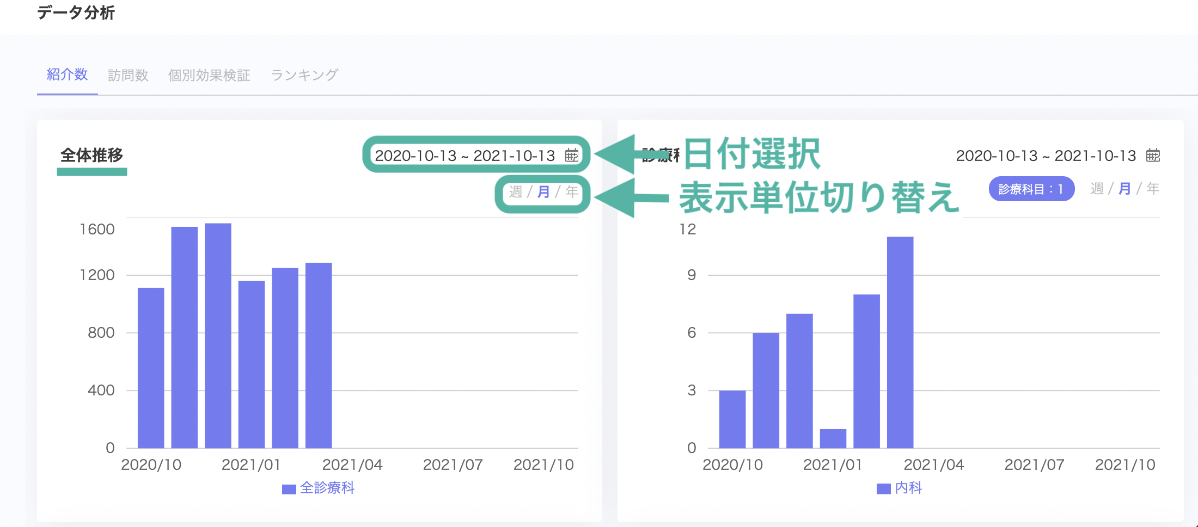1198x527 pixels.
Task: Click the 1600 axis label
Action: click(97, 229)
